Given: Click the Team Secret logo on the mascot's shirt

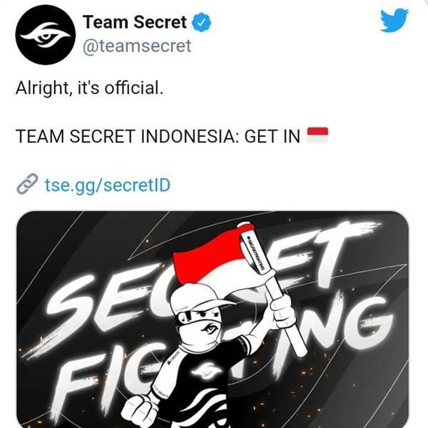Looking at the screenshot, I should coord(203,370).
